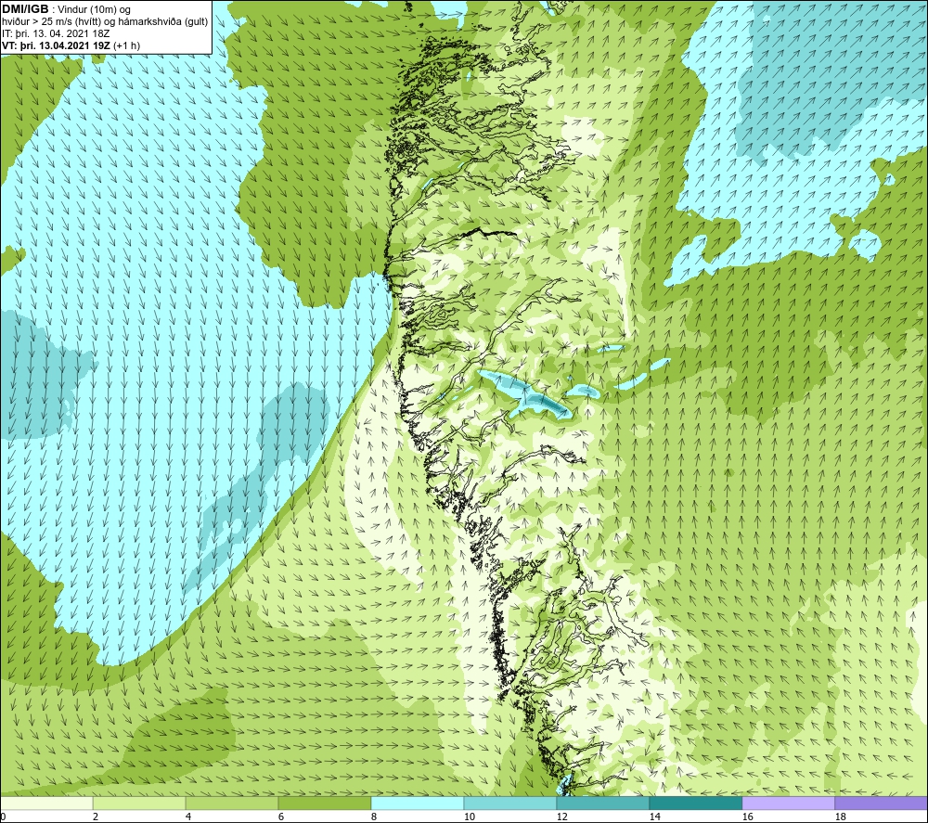Click the pale yellow 0–2 m/s scale swatch
This screenshot has width=928, height=823.
46,803
